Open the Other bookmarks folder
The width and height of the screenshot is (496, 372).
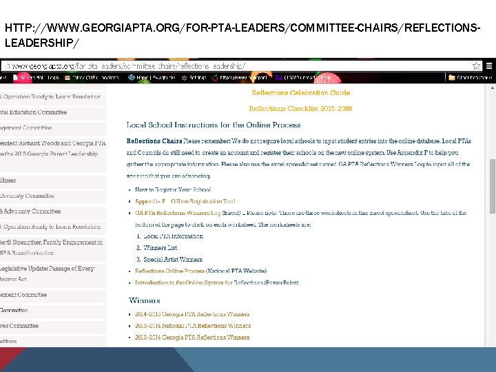(x=471, y=77)
